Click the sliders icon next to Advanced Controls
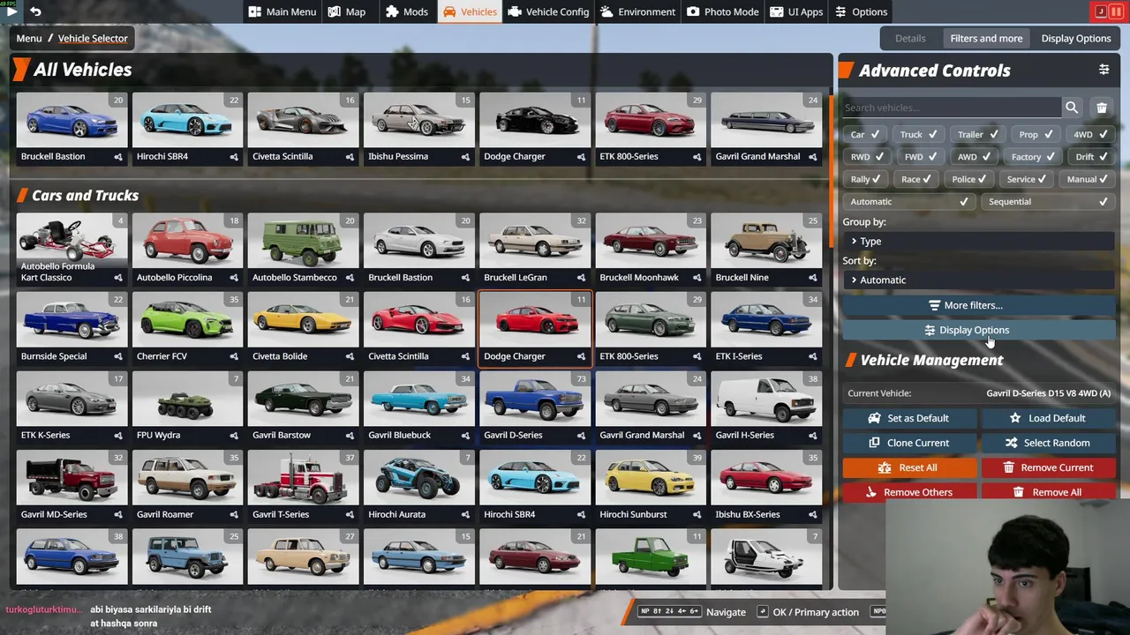This screenshot has height=635, width=1130. (x=1104, y=70)
